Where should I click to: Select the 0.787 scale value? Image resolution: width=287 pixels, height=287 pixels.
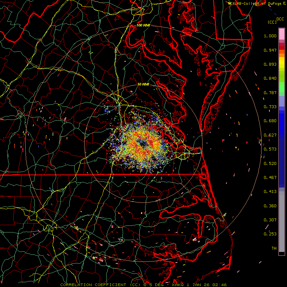pos(270,92)
